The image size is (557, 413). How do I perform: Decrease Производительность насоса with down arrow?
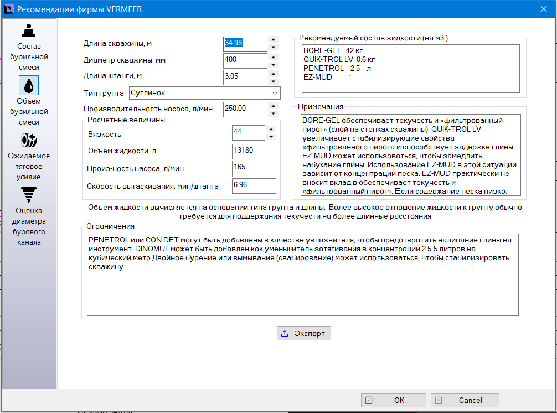tap(273, 113)
